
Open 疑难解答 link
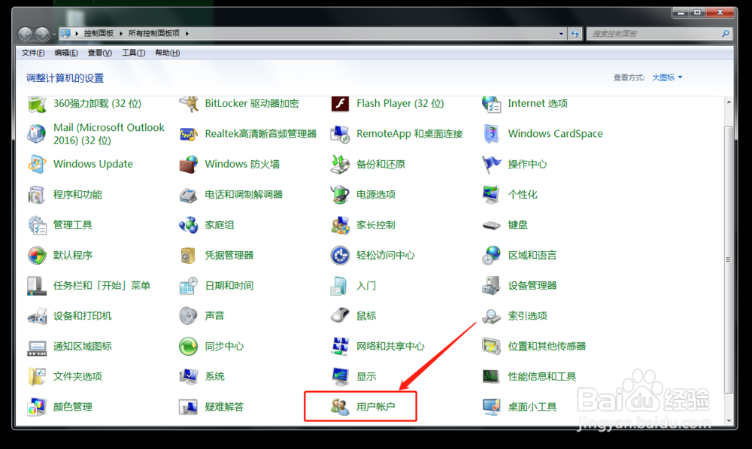[x=224, y=407]
